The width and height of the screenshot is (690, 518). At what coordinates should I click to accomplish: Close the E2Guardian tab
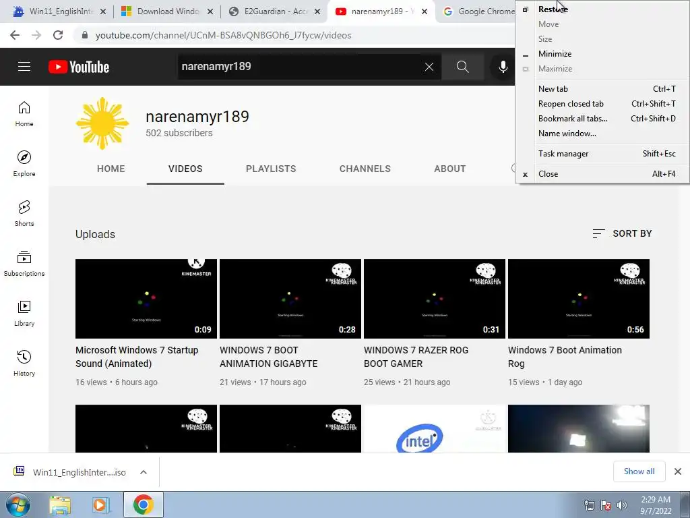coord(317,11)
